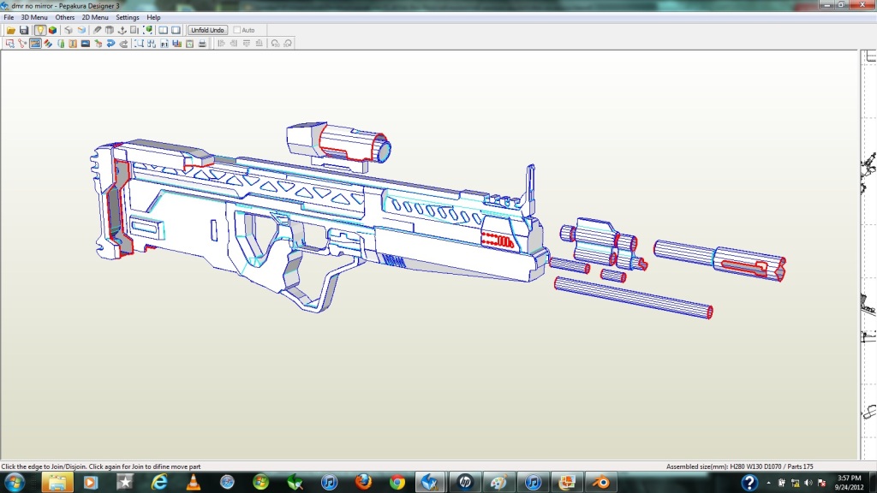Screen dimensions: 877x493
Task: Select the join/disjoin edges tool icon
Action: (x=22, y=44)
